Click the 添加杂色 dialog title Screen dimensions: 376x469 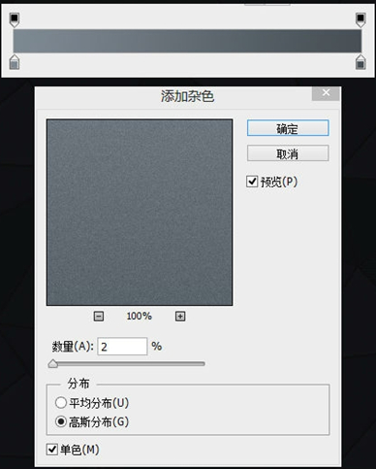click(188, 96)
